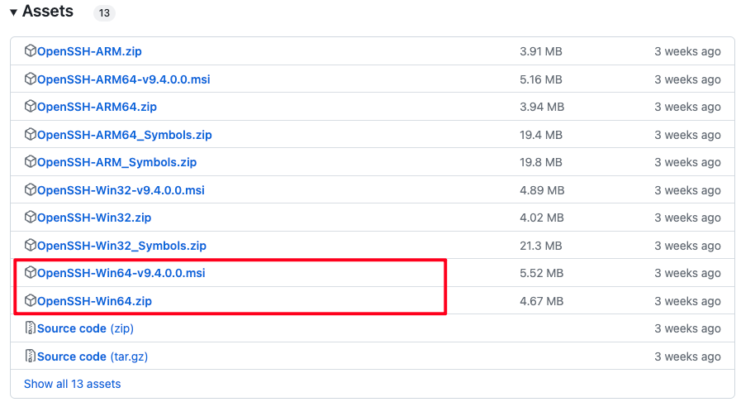Click the timestamp on OpenSSH-ARM.zip row
This screenshot has height=402, width=741.
click(x=687, y=51)
